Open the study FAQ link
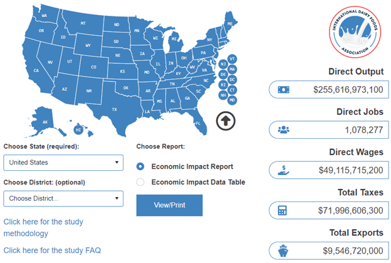Viewport: 391px width, 263px height. click(52, 250)
